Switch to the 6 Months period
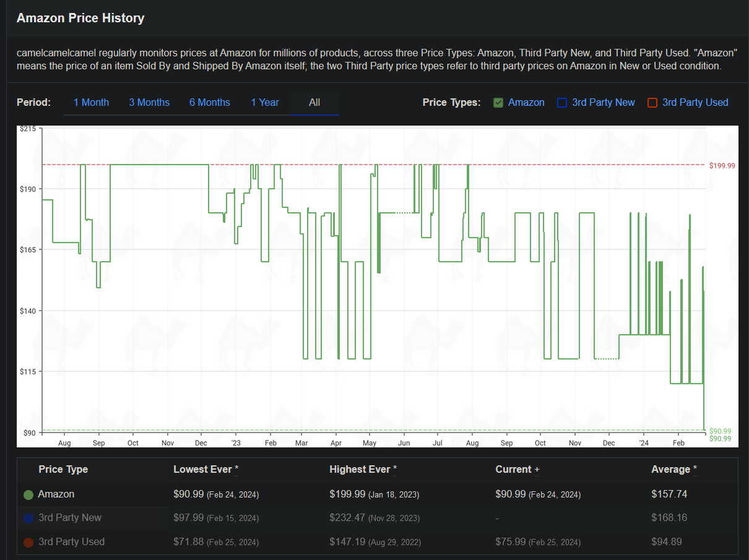The width and height of the screenshot is (749, 560). pos(210,103)
